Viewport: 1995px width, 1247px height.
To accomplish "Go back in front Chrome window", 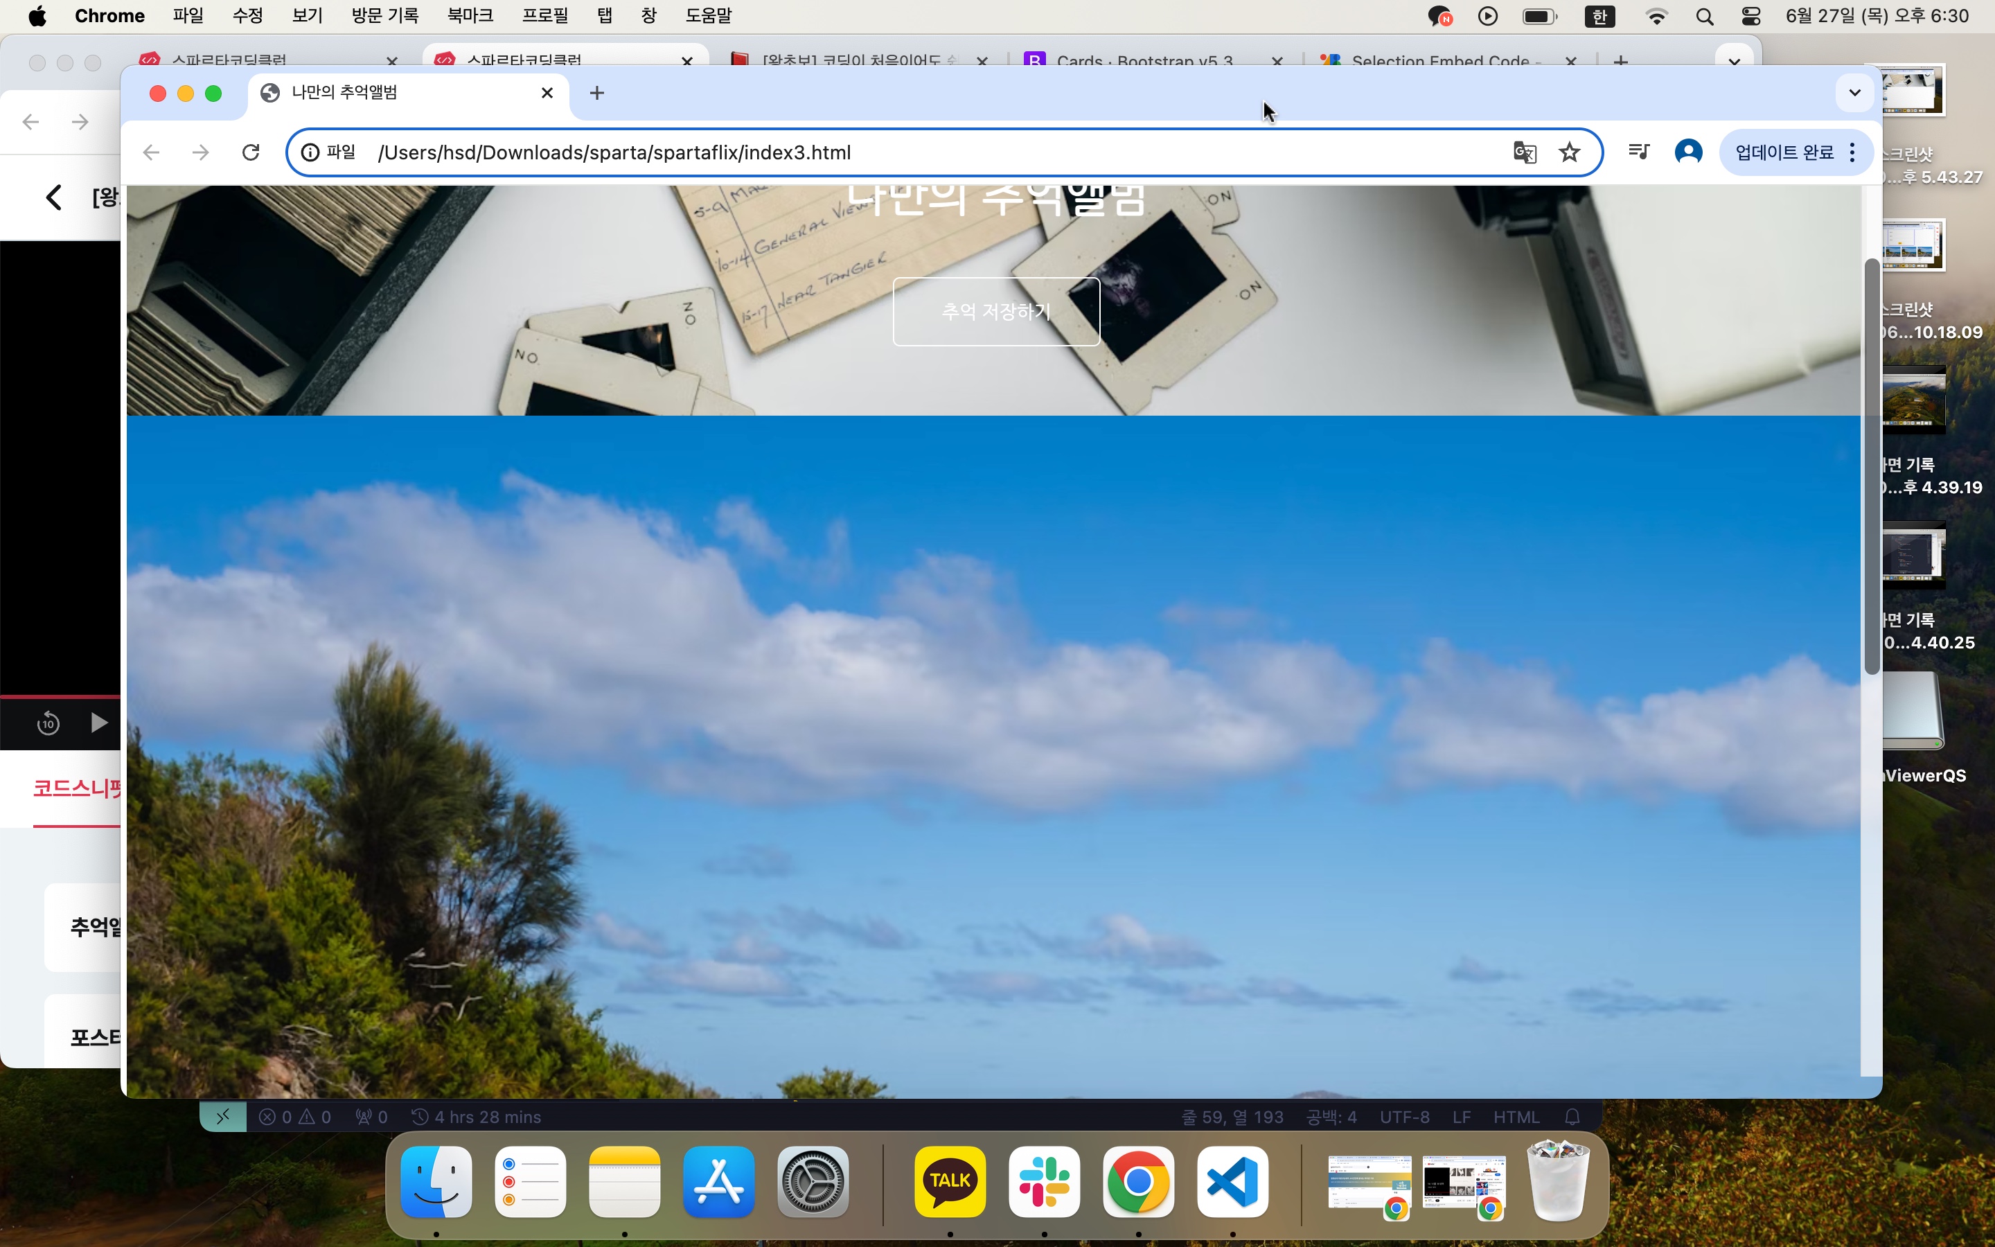I will [151, 152].
